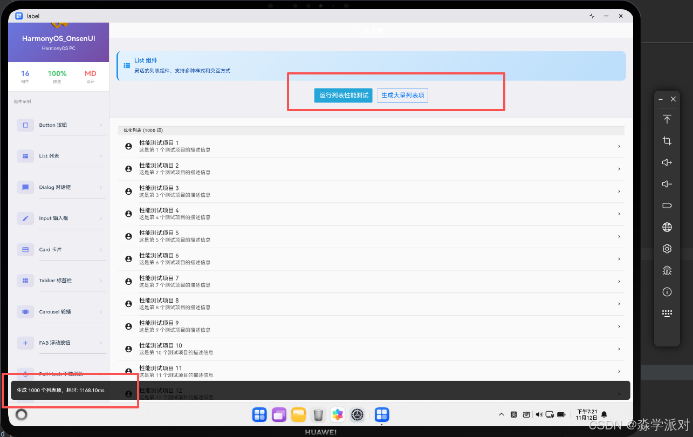Viewport: 693px width, 437px height.
Task: Click the volume down icon
Action: coord(667,184)
